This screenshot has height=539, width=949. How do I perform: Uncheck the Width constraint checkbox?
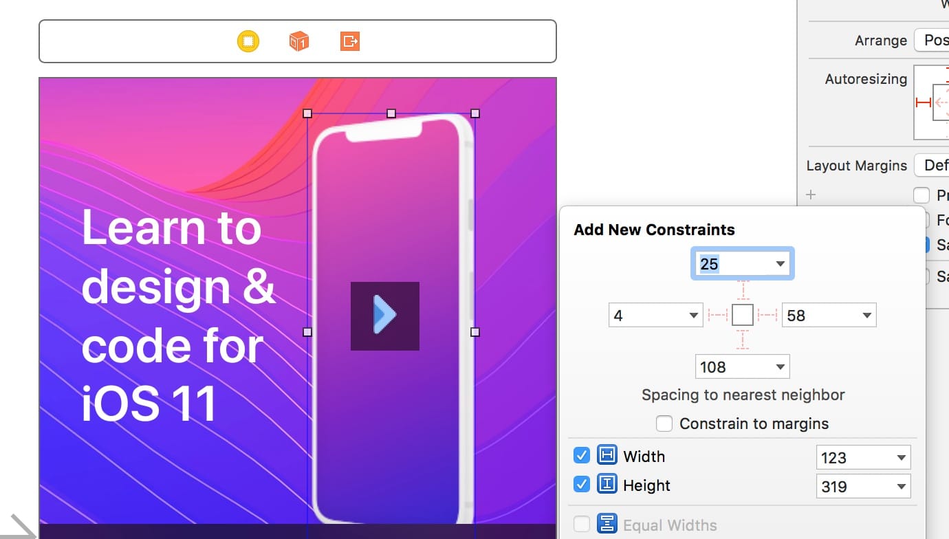582,456
